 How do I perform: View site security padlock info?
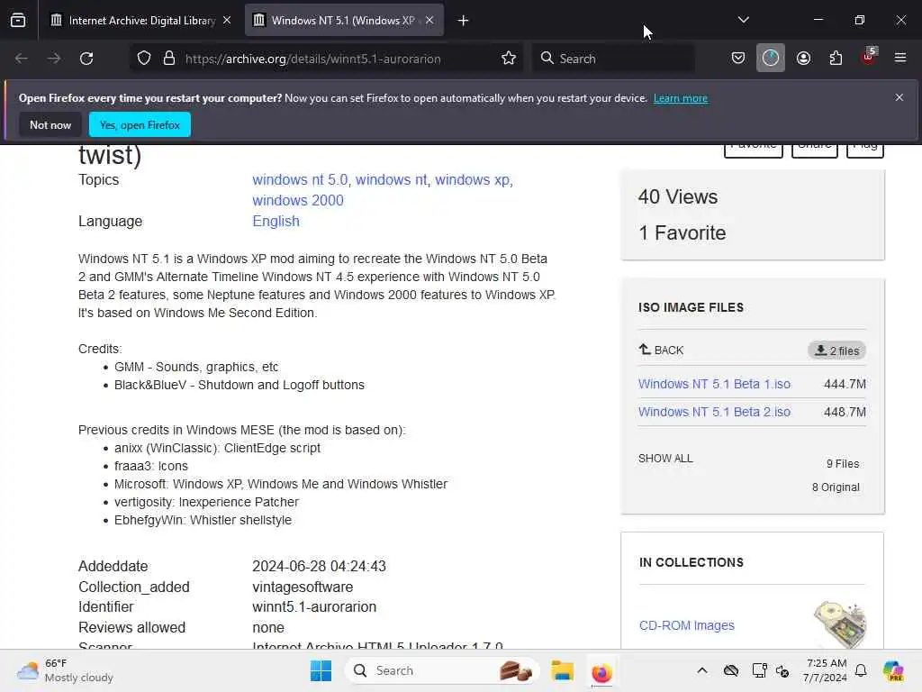point(169,59)
